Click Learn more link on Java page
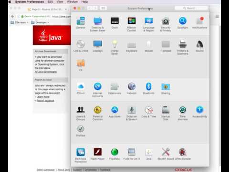Image resolution: width=229 pixels, height=172 pixels. pyautogui.click(x=43, y=97)
